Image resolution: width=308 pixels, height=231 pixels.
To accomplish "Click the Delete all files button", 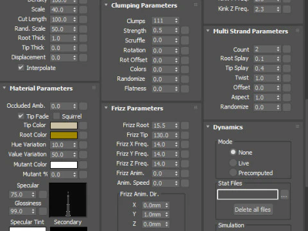I will 253,210.
